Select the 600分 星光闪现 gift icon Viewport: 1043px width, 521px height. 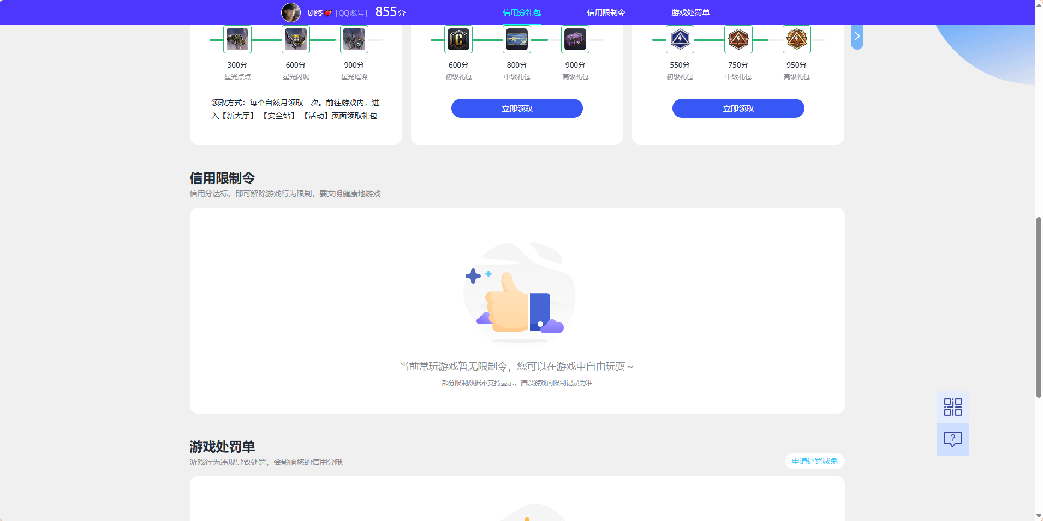click(295, 39)
